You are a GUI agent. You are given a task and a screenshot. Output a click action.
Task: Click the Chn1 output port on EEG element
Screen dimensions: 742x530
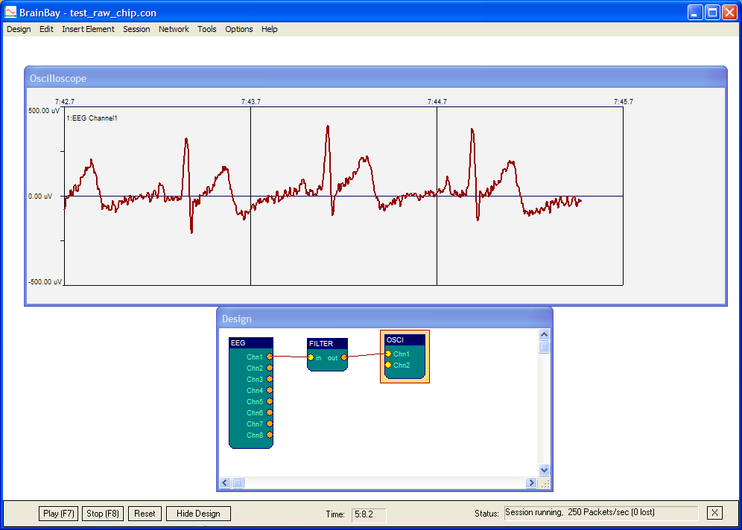pyautogui.click(x=269, y=357)
